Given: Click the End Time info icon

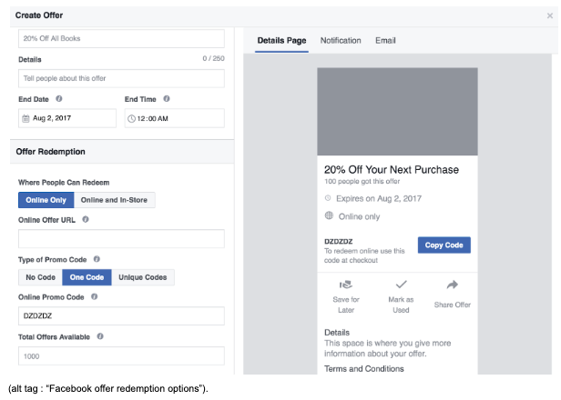Looking at the screenshot, I should [x=167, y=98].
